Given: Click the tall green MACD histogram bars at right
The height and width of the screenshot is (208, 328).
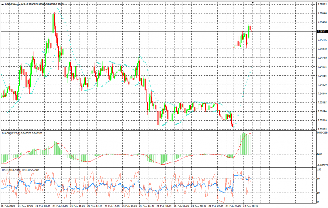Looking at the screenshot, I should pyautogui.click(x=244, y=144).
